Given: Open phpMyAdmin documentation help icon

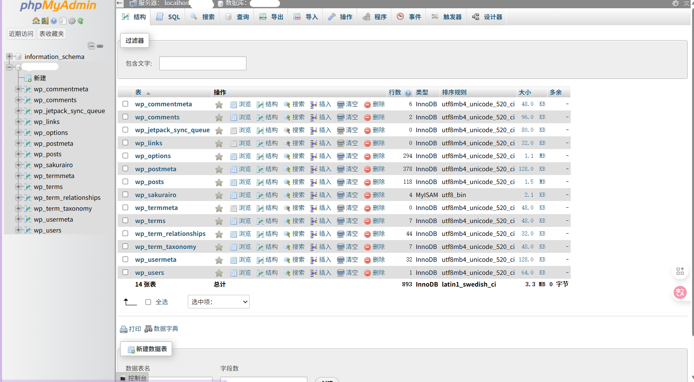Looking at the screenshot, I should (54, 21).
